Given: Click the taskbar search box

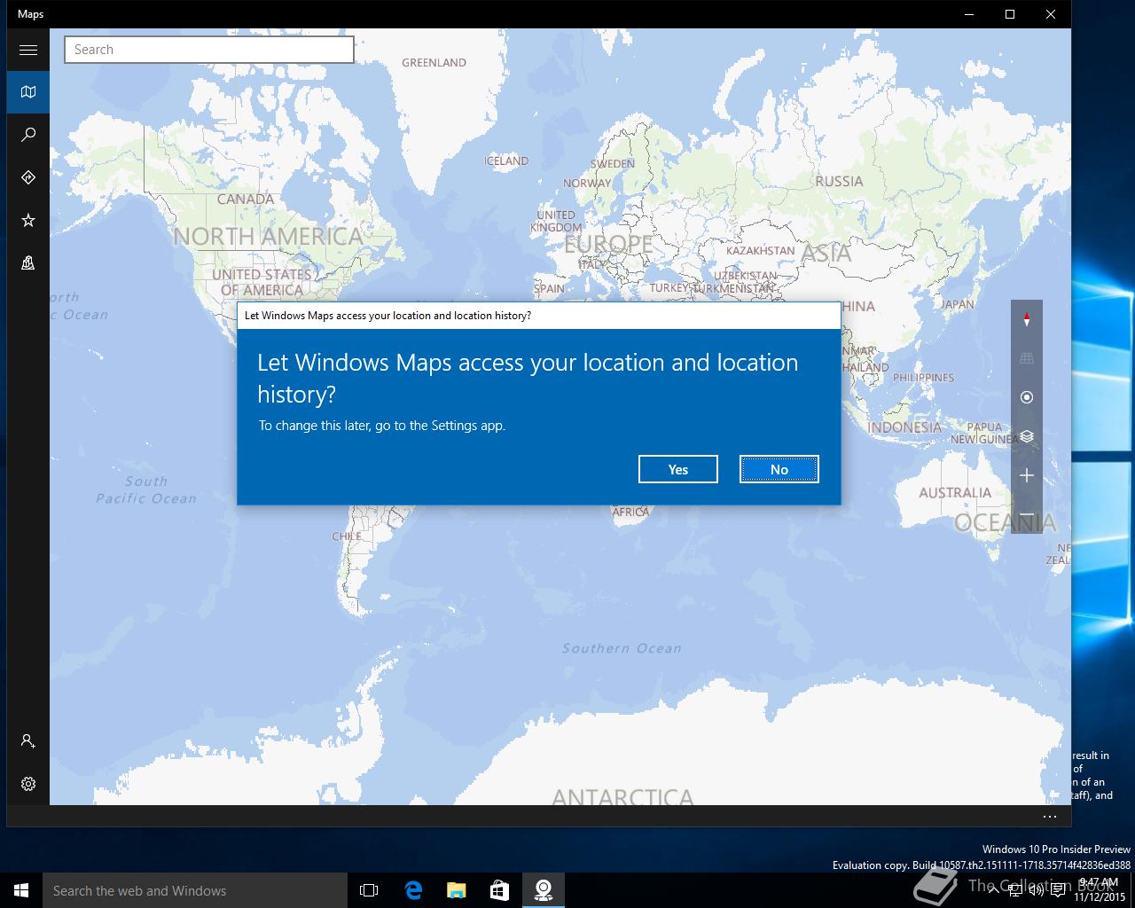Looking at the screenshot, I should (195, 890).
